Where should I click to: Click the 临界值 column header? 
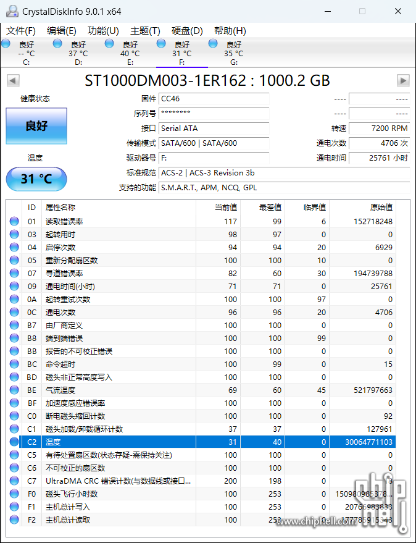click(307, 208)
